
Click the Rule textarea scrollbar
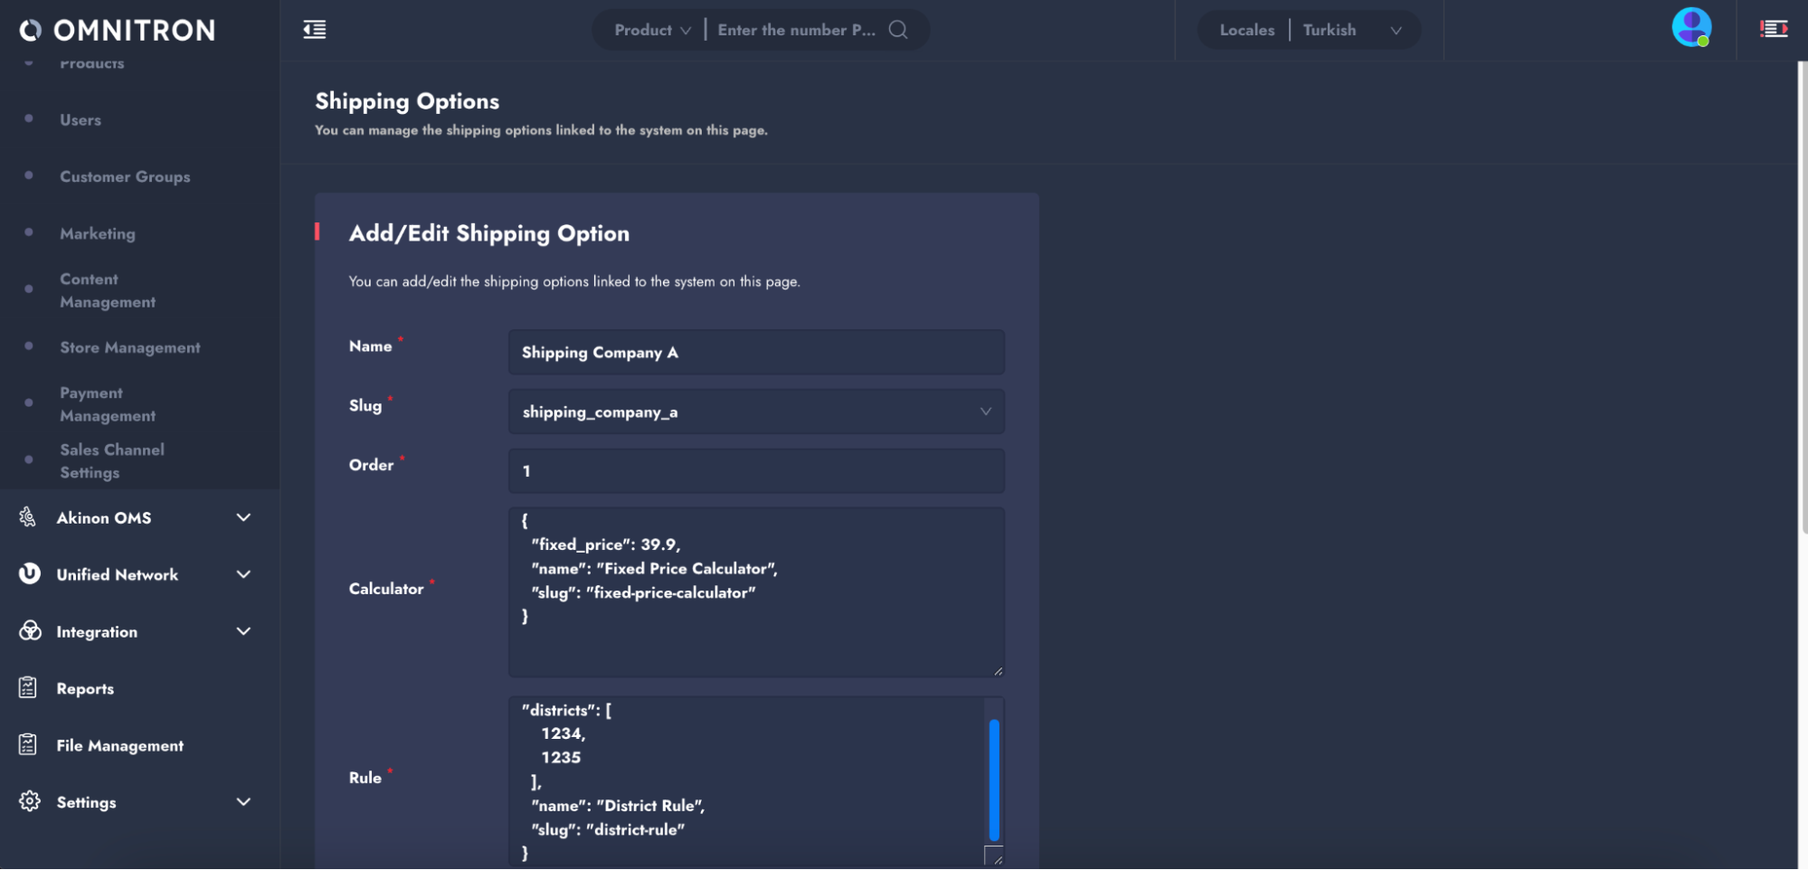pyautogui.click(x=994, y=780)
